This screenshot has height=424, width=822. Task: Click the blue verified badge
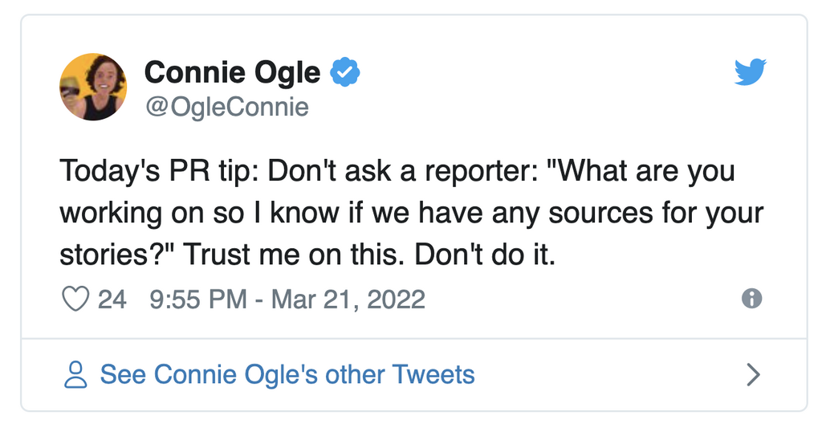345,73
